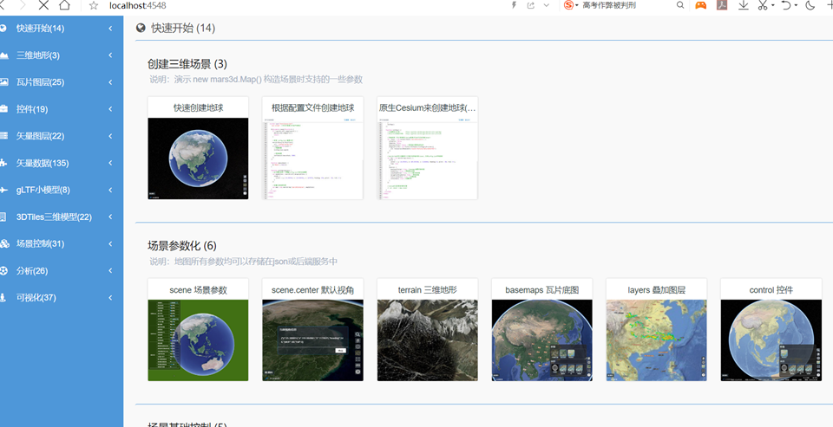
Task: Click mountain icon beside 三维地形
Action: (x=3, y=55)
